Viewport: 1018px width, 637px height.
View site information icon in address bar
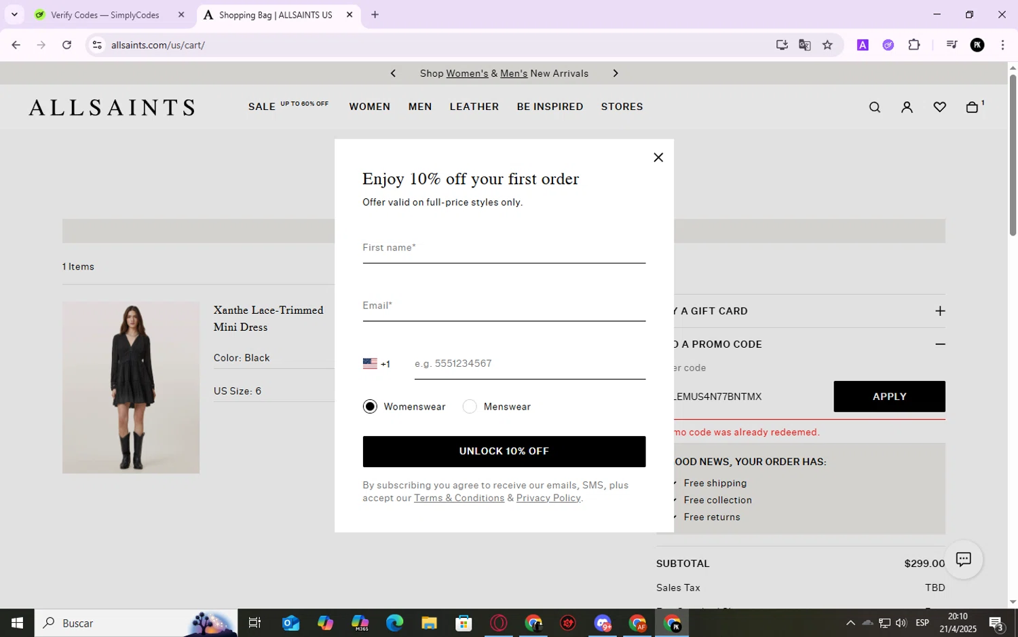click(x=97, y=45)
